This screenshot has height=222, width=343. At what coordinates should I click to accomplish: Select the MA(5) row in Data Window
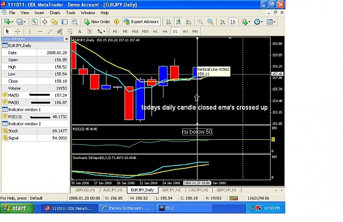pos(35,95)
